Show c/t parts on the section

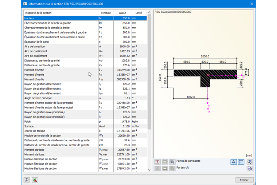157,169
